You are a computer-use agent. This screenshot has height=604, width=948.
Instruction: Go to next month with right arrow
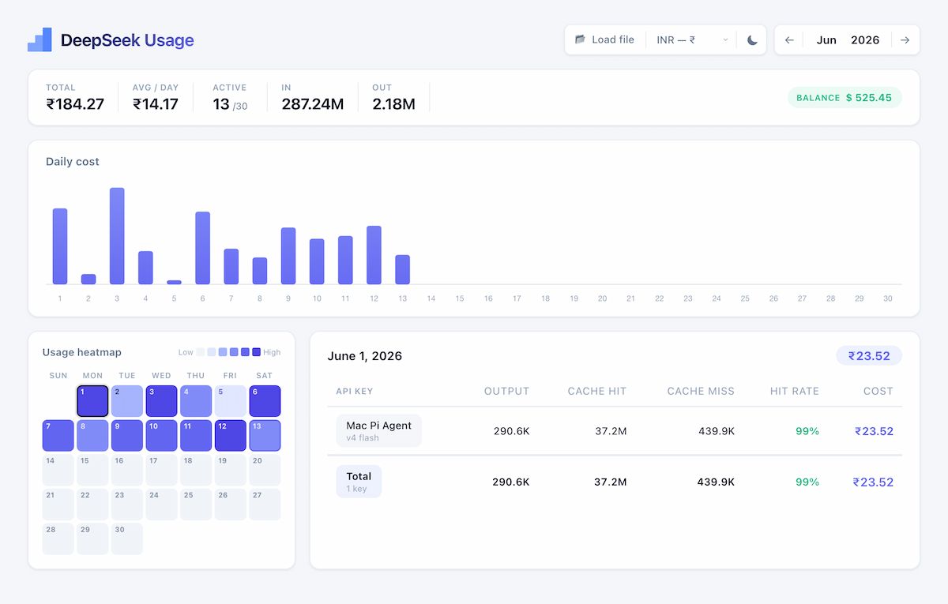[x=905, y=40]
